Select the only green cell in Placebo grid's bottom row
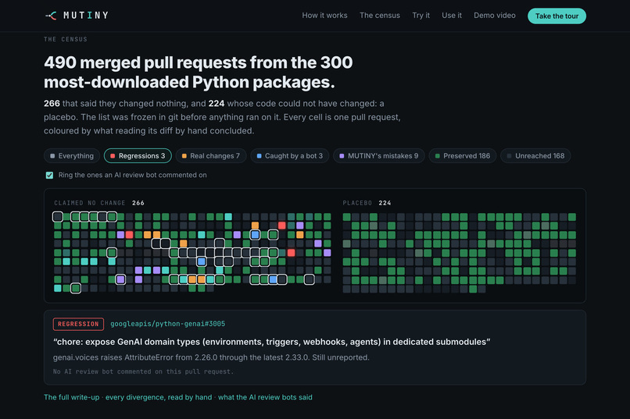Image resolution: width=630 pixels, height=419 pixels. [x=472, y=289]
